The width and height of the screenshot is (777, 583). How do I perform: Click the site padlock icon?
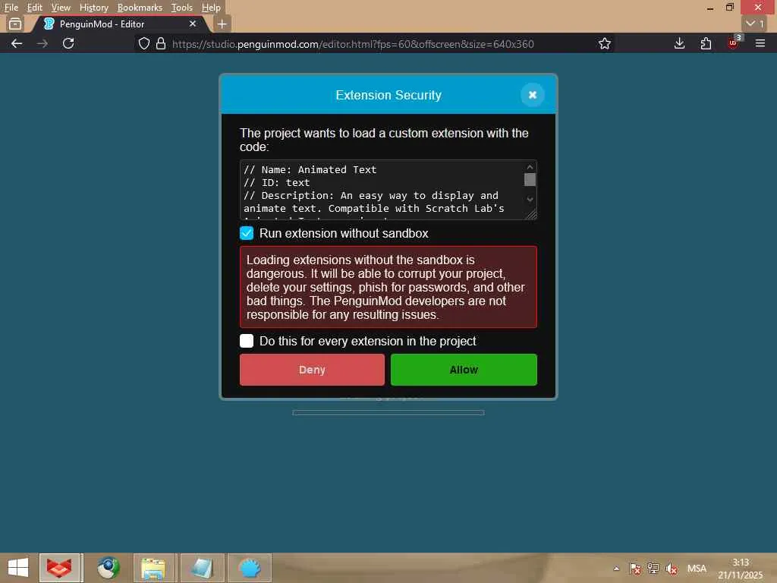(161, 43)
